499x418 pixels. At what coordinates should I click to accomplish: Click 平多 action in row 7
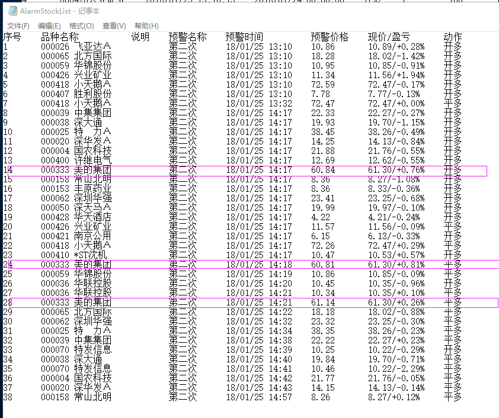(453, 103)
